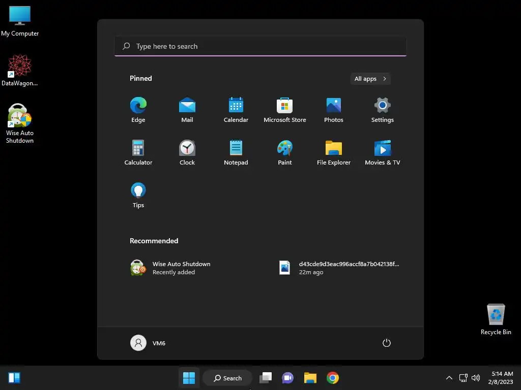
Task: Open the Chat icon on taskbar
Action: 288,378
